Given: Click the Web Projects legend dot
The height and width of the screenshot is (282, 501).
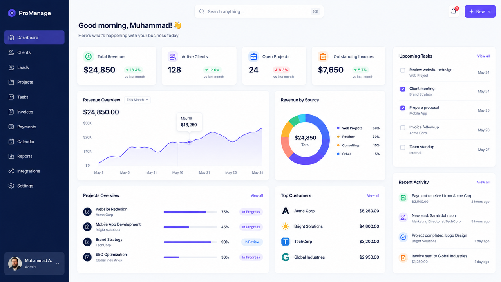Looking at the screenshot, I should pyautogui.click(x=338, y=128).
